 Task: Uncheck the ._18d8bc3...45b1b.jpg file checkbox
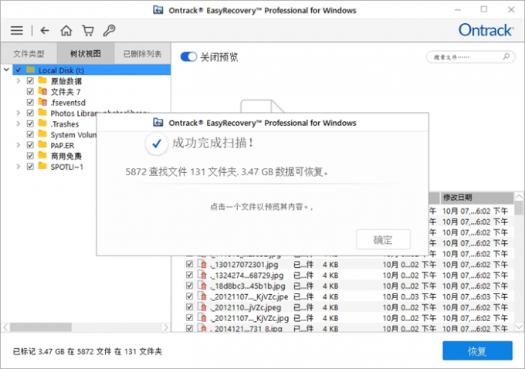[189, 286]
